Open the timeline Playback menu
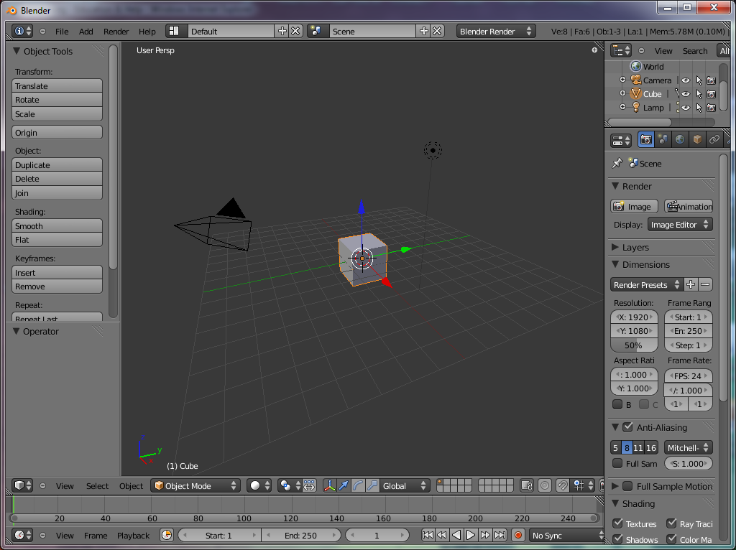736x550 pixels. 133,536
